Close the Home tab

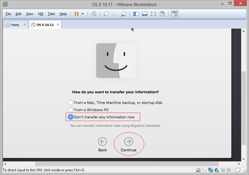[x=25, y=25]
